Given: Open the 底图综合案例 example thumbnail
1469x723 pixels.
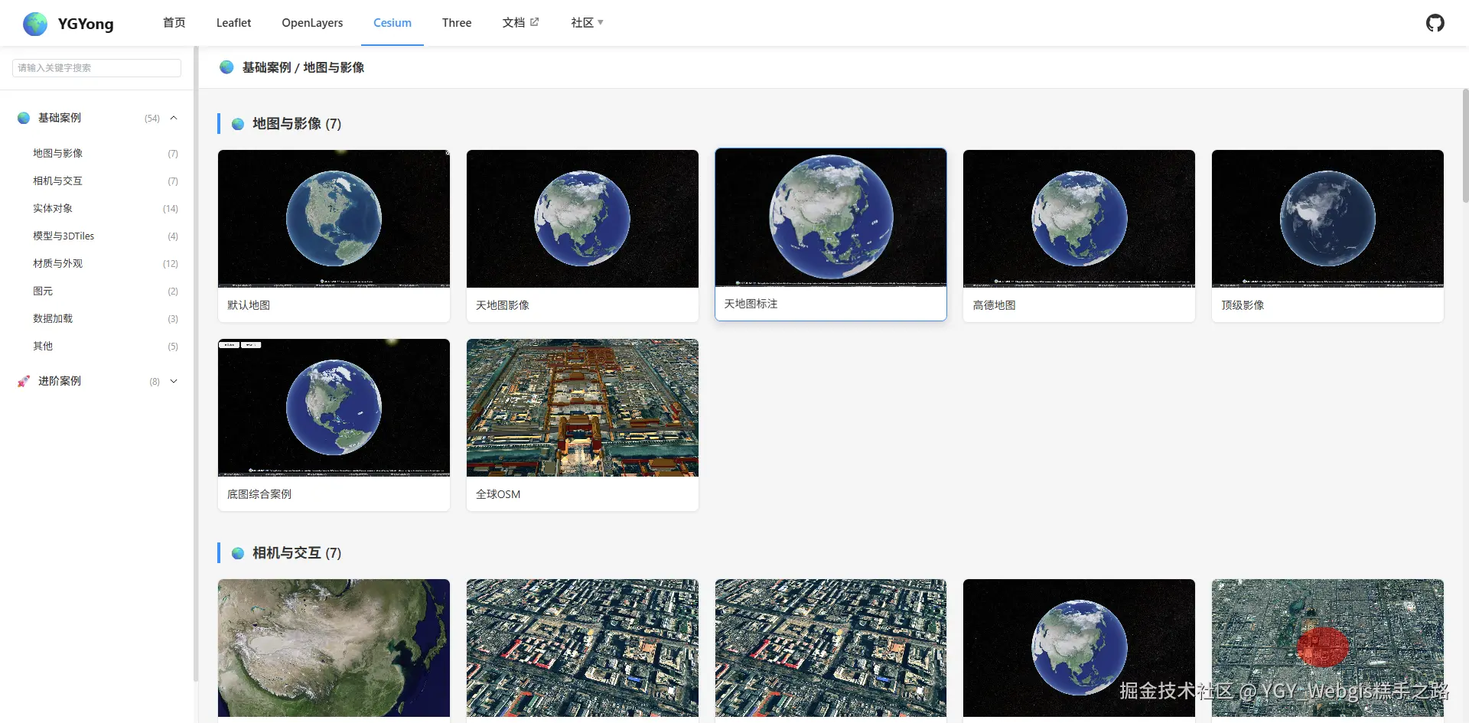Looking at the screenshot, I should click(334, 408).
